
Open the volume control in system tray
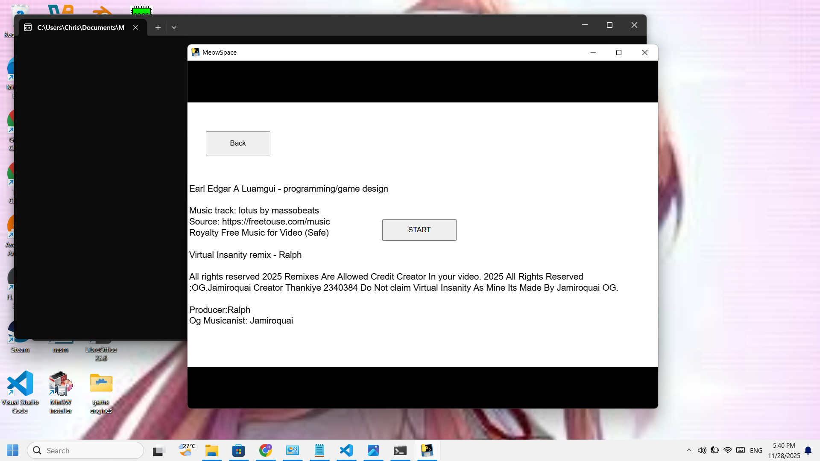tap(702, 450)
